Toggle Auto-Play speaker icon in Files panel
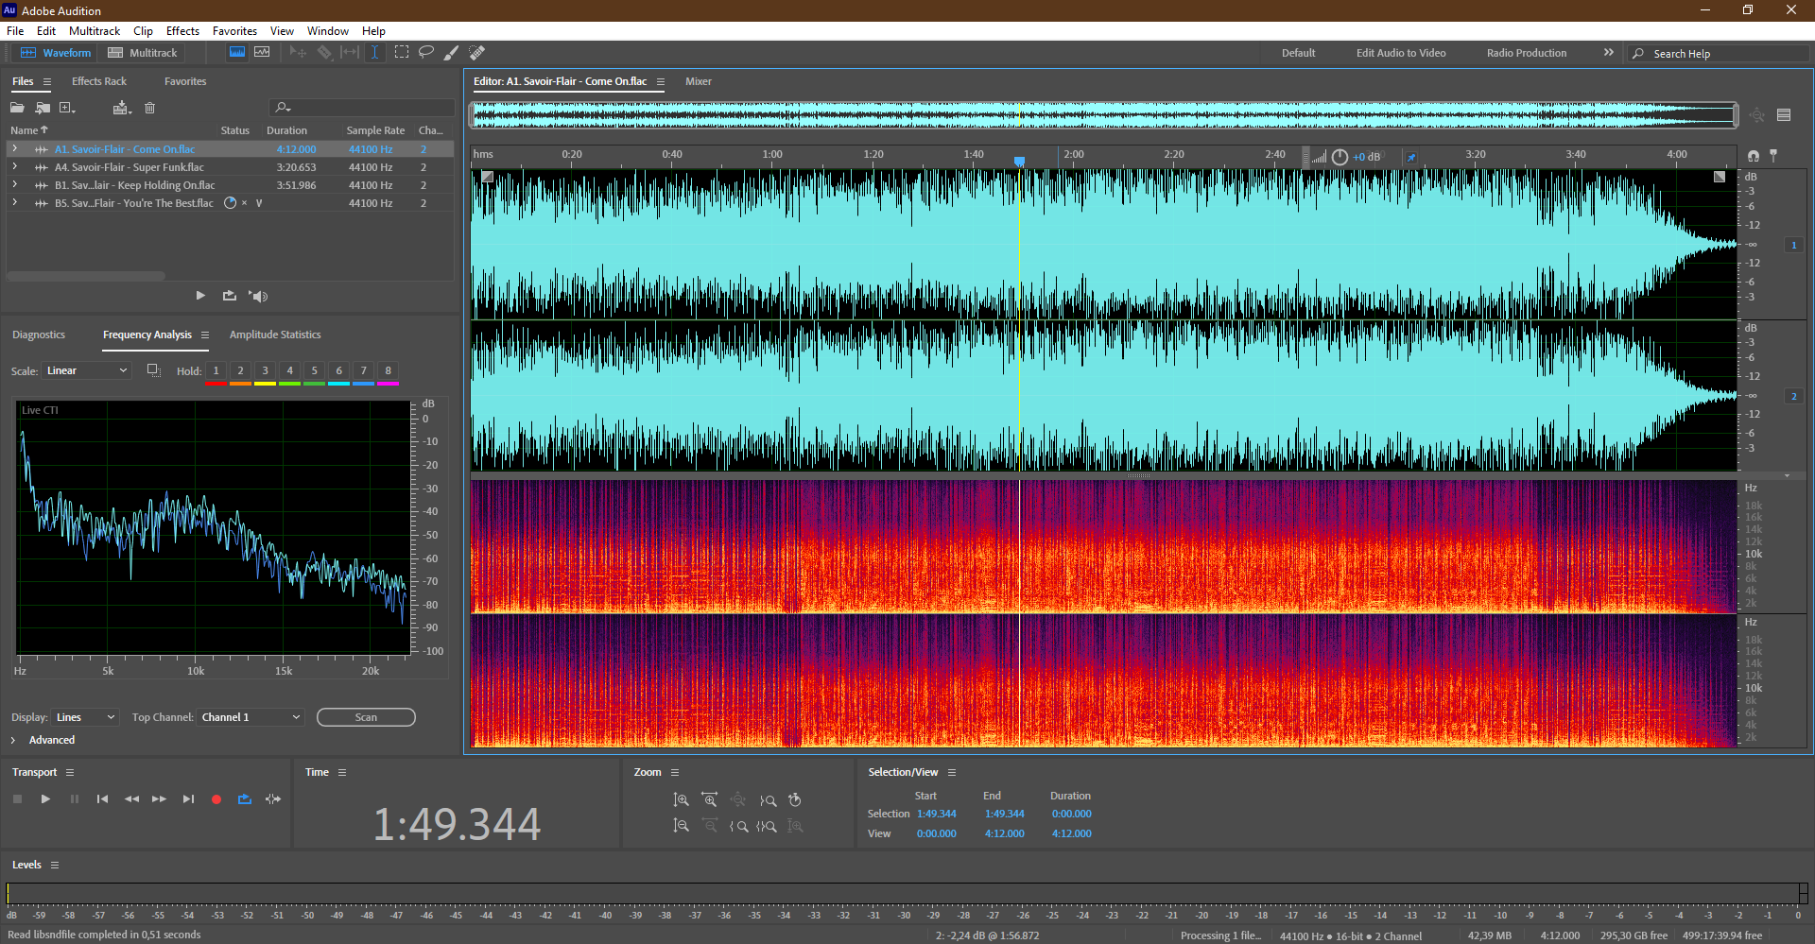1815x944 pixels. tap(258, 296)
